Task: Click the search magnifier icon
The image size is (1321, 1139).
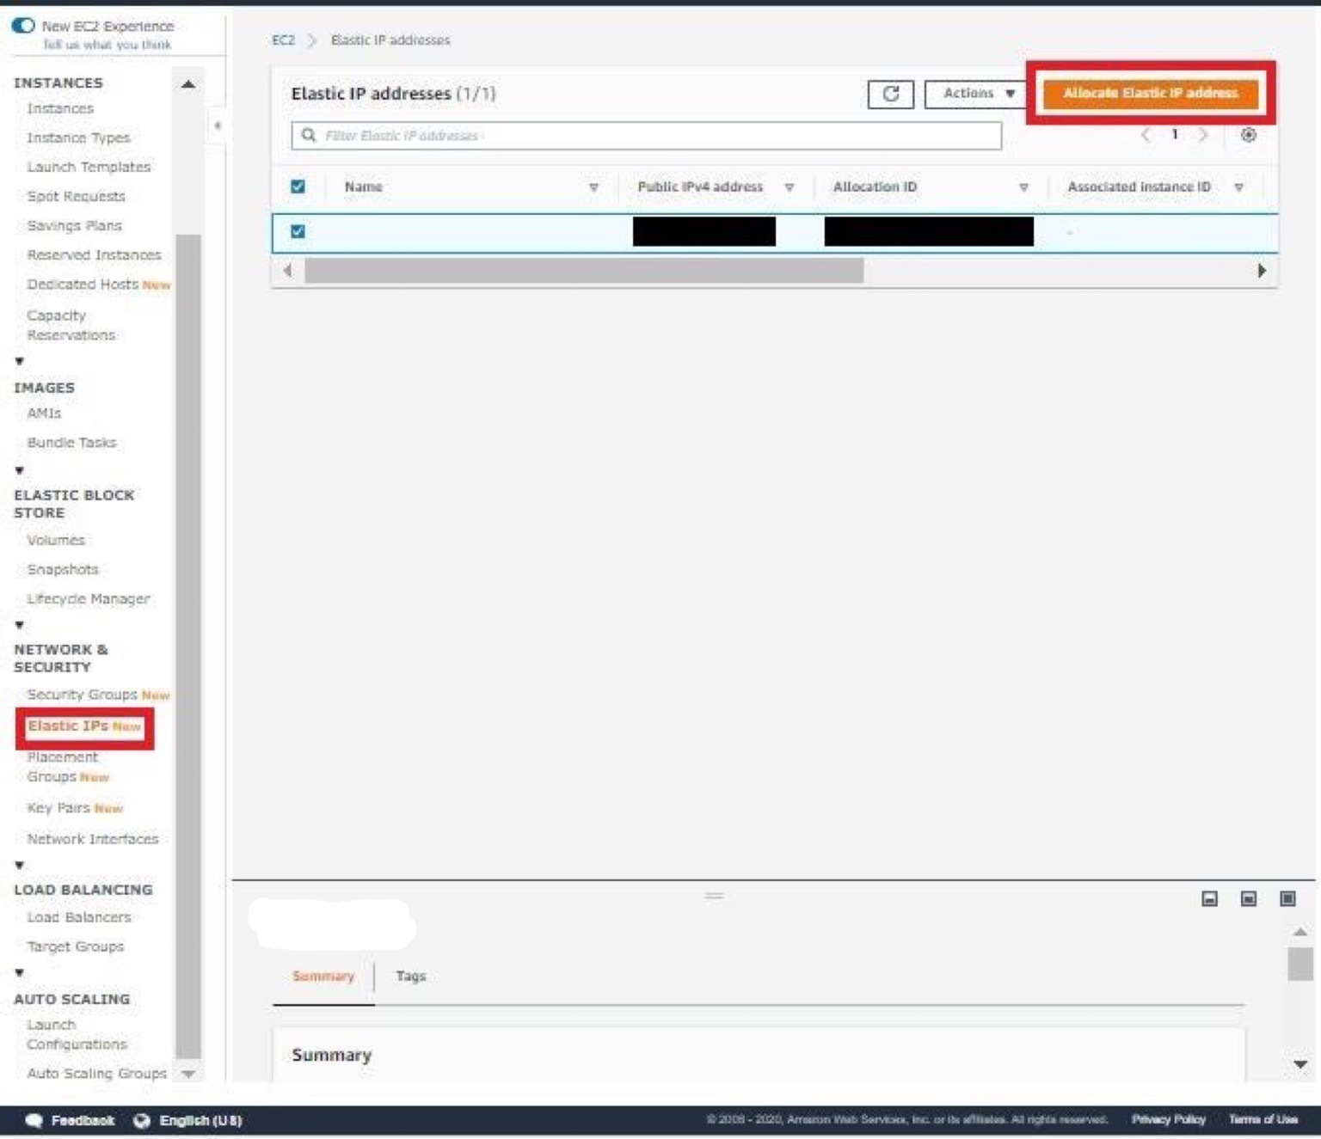Action: [308, 136]
